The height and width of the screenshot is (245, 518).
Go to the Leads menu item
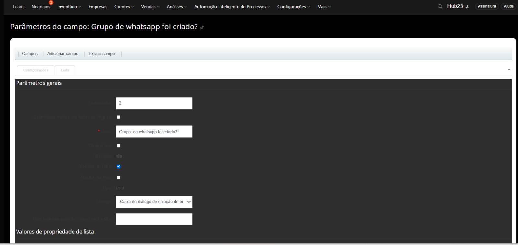point(18,7)
